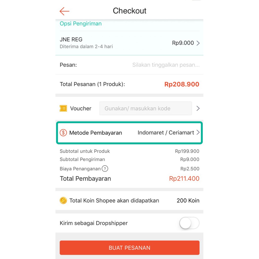Tap the back arrow icon
Image resolution: width=259 pixels, height=259 pixels.
point(64,11)
